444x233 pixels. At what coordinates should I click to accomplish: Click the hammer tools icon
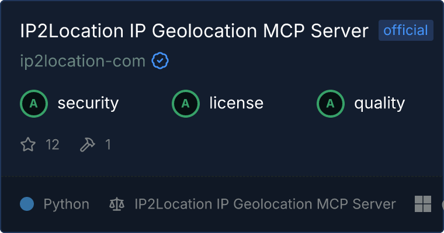pyautogui.click(x=88, y=144)
